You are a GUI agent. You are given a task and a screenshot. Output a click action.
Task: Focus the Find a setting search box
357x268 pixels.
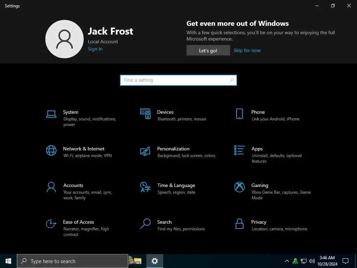coord(178,80)
